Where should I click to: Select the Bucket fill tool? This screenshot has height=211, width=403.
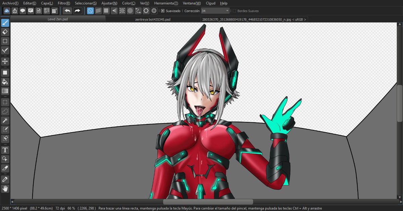(5, 82)
